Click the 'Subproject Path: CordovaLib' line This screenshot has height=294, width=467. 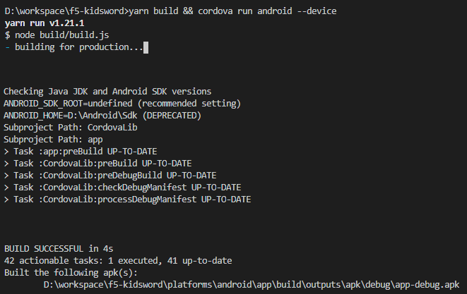(71, 128)
